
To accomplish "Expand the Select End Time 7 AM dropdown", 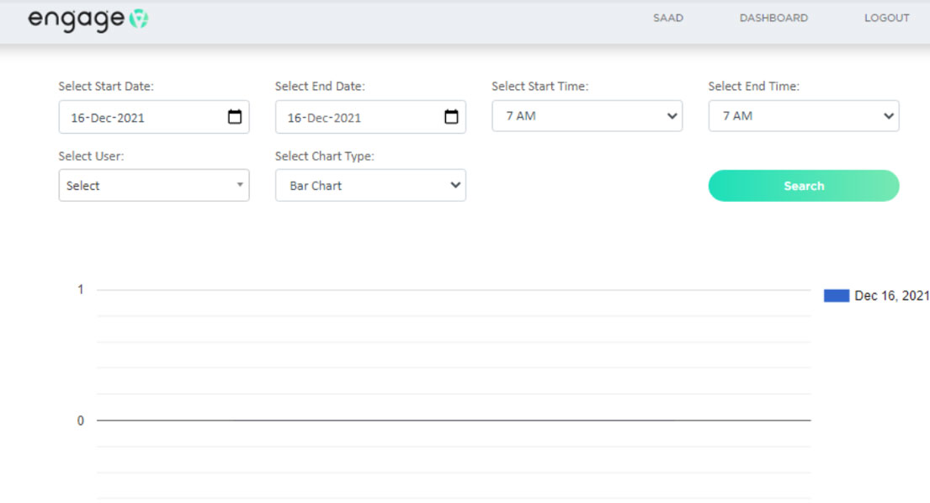I will pos(804,116).
